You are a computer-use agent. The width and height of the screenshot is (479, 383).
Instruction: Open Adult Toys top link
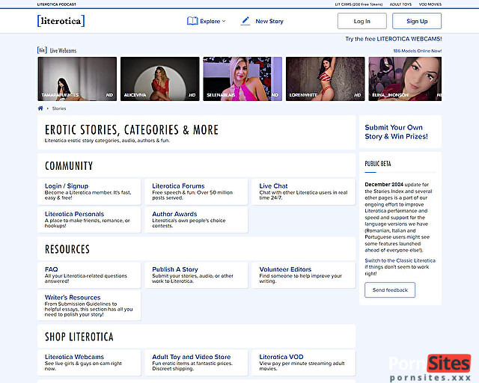[x=400, y=4]
